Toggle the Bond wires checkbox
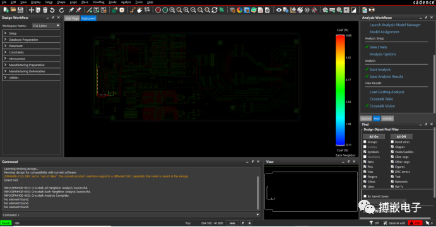Viewport: 436px width, 227px height. pyautogui.click(x=392, y=142)
